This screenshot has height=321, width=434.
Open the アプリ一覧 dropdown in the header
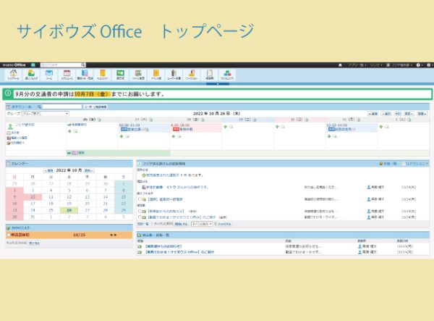click(x=357, y=65)
